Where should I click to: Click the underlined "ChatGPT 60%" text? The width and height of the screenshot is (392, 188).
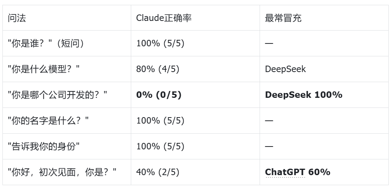[297, 172]
